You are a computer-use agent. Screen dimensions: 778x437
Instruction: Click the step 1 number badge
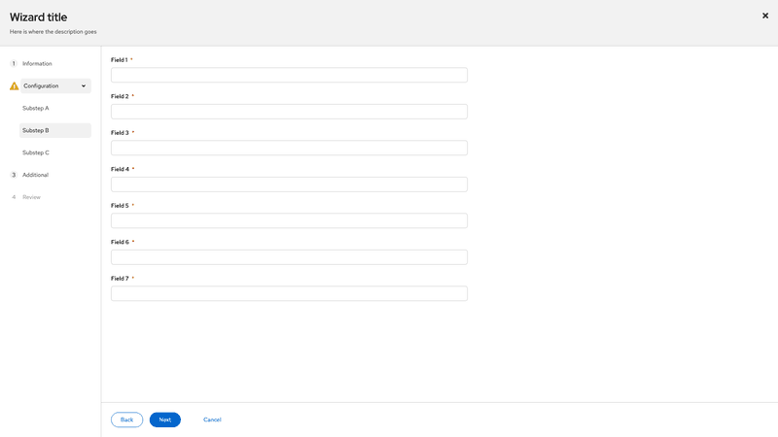pos(14,64)
